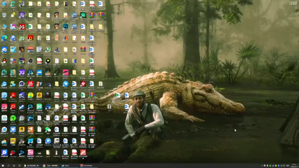Open the Razer Synapse shortcut

(13, 119)
